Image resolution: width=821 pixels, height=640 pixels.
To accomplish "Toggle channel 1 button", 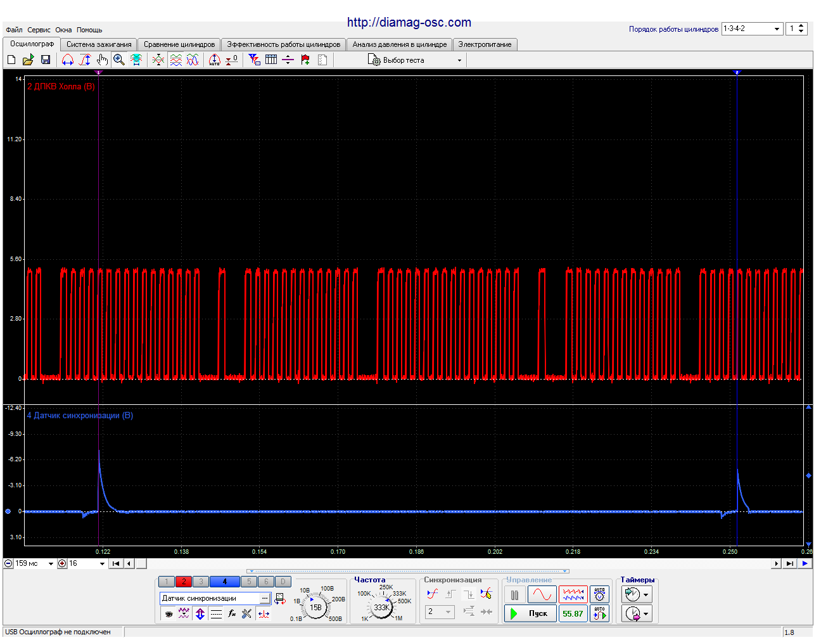I will tap(166, 582).
